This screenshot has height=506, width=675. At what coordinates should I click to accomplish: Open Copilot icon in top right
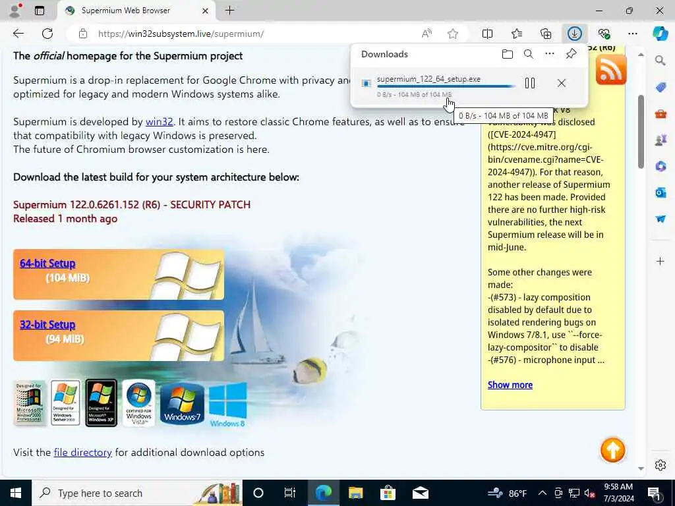click(660, 34)
